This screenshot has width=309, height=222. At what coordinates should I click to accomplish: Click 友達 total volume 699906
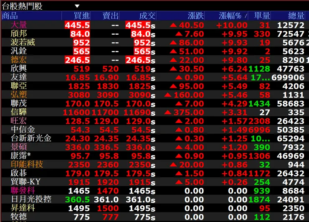tap(288, 77)
